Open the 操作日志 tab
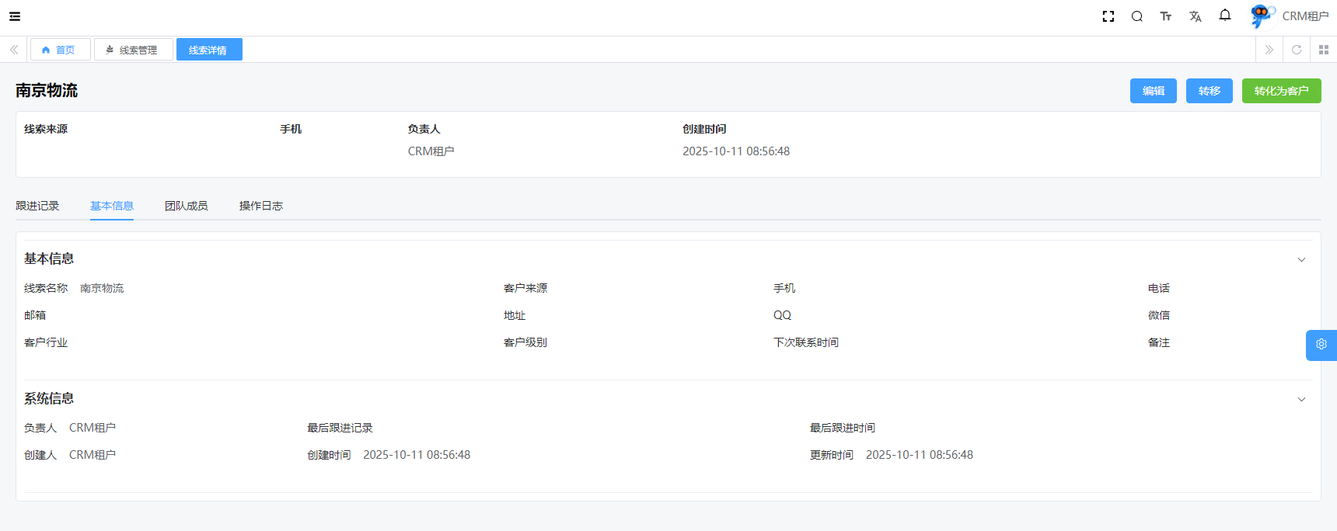 click(x=260, y=206)
